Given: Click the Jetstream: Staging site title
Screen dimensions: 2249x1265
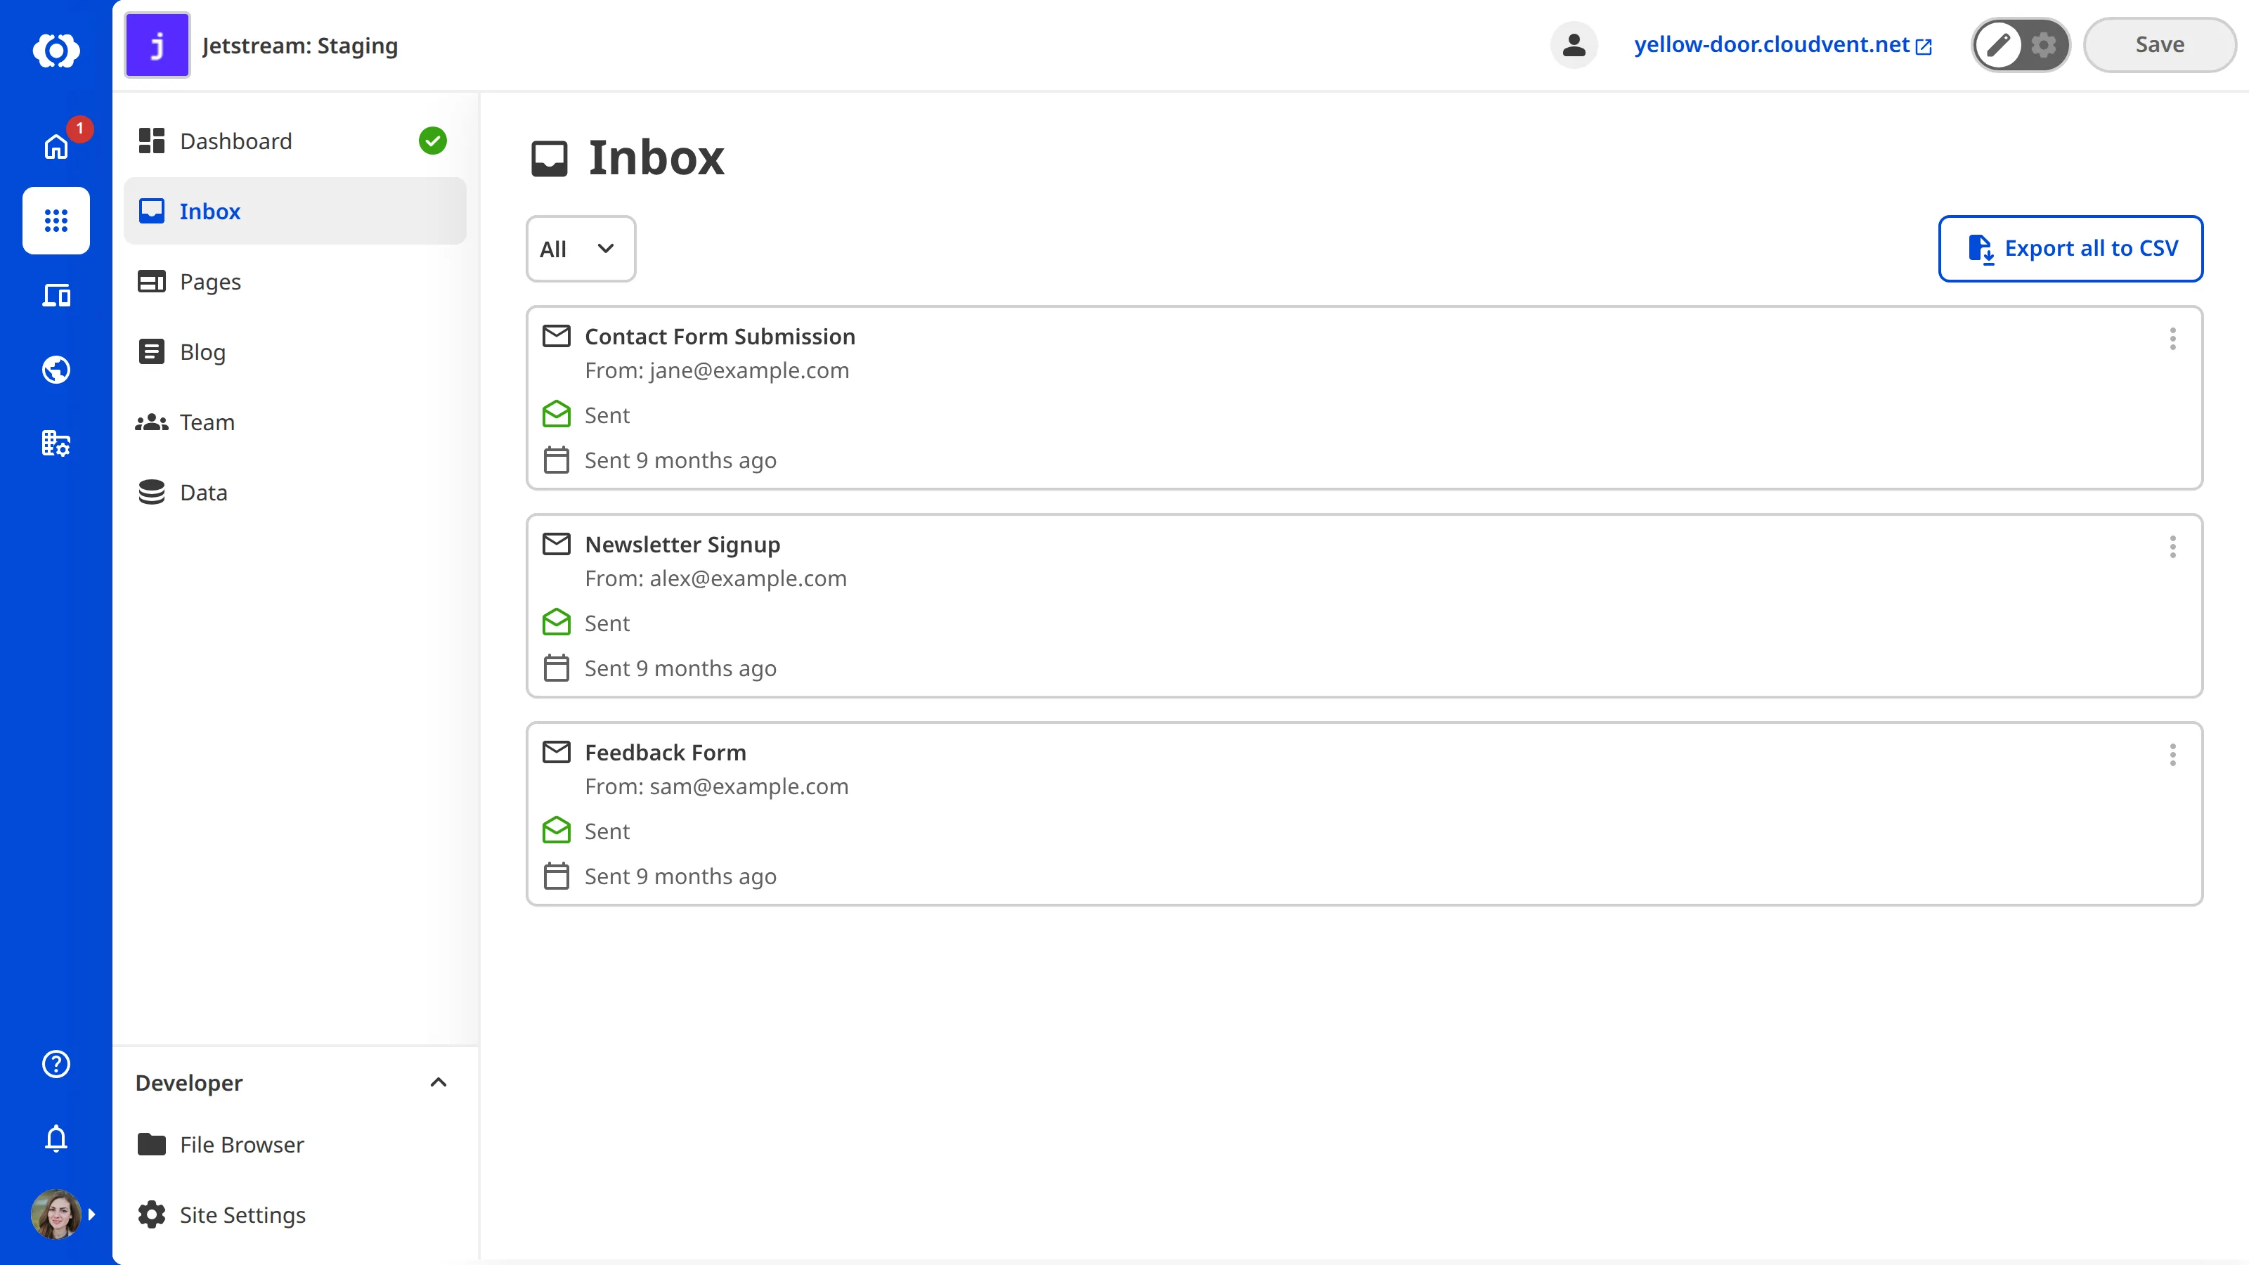Looking at the screenshot, I should 299,46.
